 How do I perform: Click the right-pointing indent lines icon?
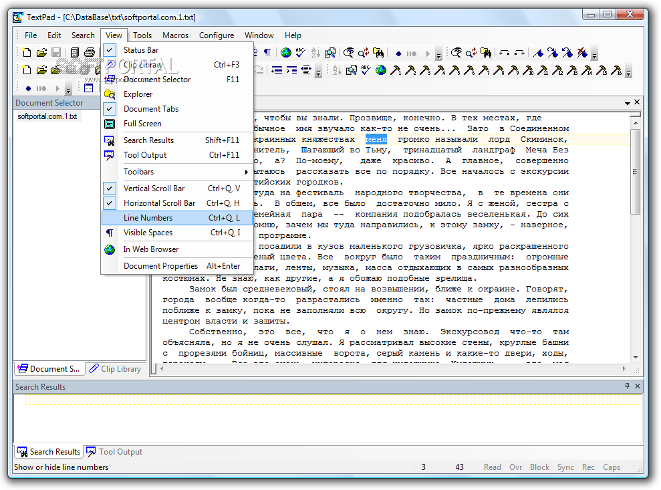tap(291, 70)
